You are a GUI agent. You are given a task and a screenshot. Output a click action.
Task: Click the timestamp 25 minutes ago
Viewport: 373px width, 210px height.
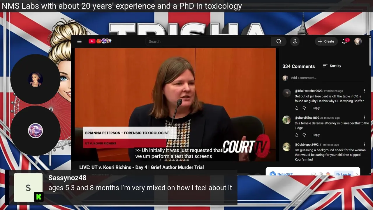[330, 118]
